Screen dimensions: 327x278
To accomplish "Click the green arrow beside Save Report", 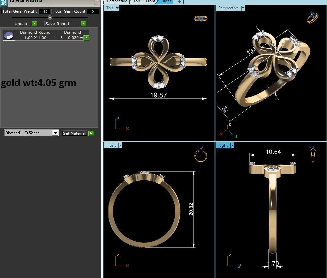I will (x=83, y=23).
